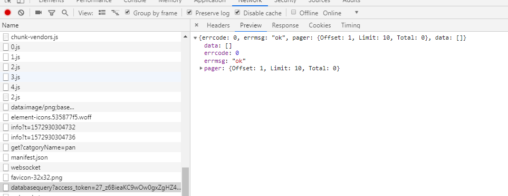This screenshot has height=196, width=508.
Task: Collapse the root JSON response object
Action: pos(195,38)
